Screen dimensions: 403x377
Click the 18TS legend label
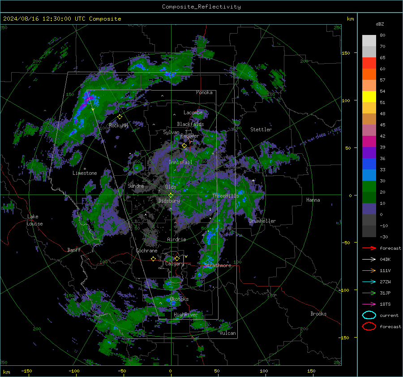tap(385, 304)
